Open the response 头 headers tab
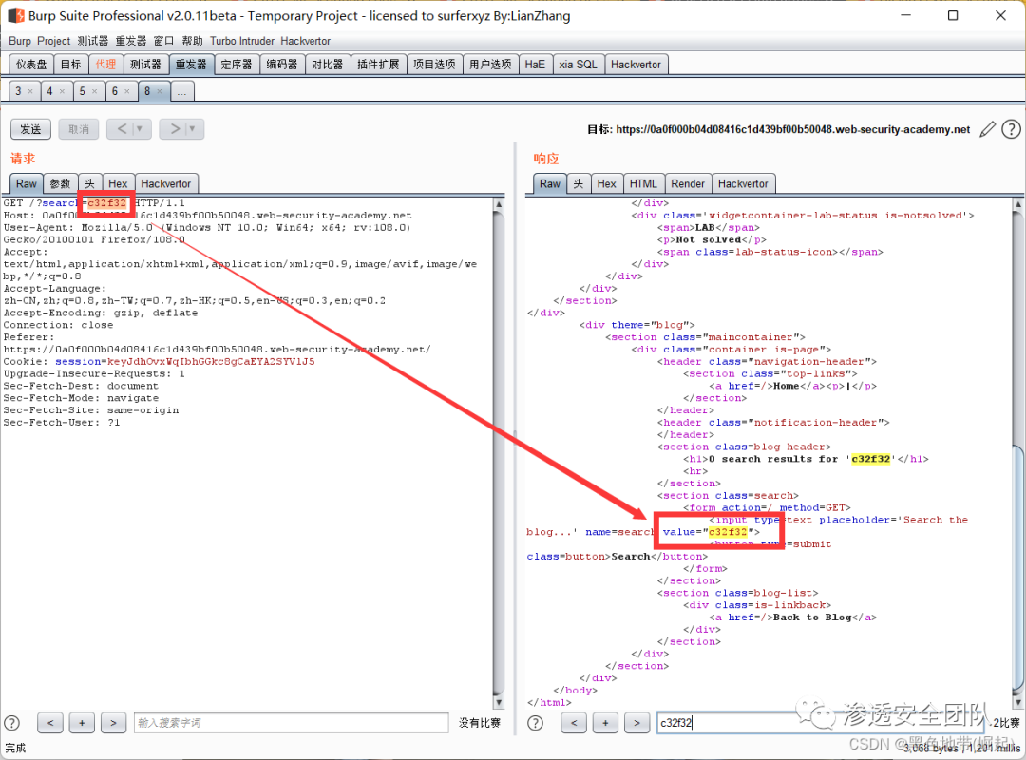 click(579, 184)
